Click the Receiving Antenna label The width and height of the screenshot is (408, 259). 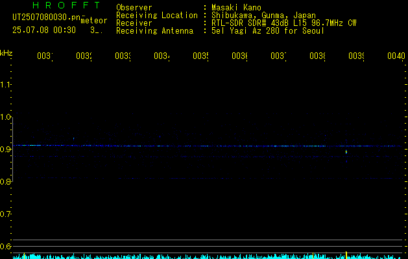click(154, 31)
